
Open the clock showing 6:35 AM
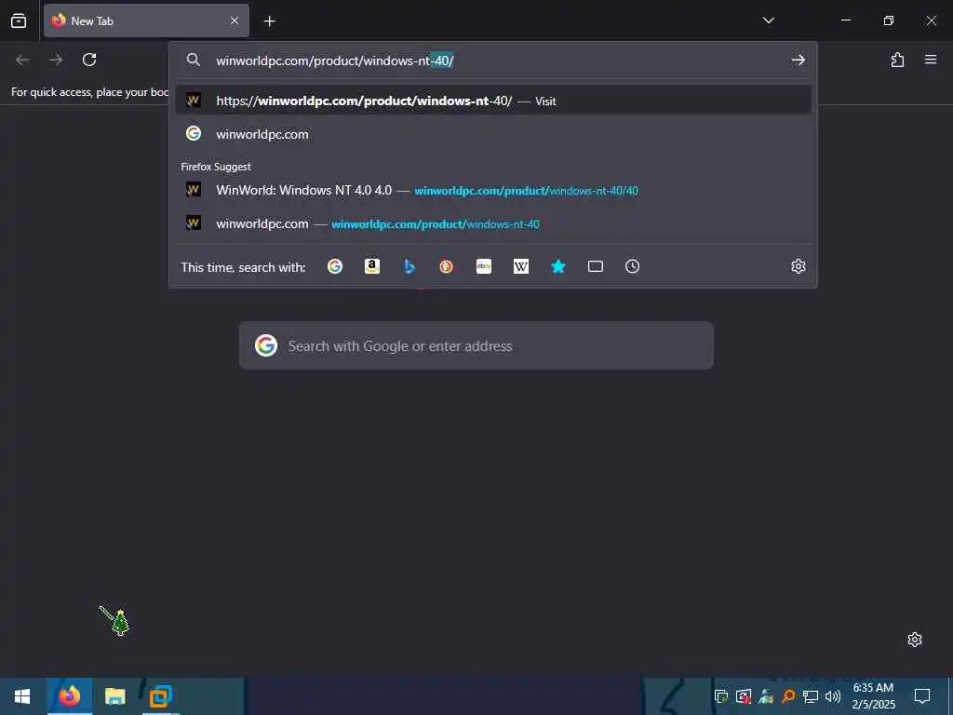click(873, 696)
